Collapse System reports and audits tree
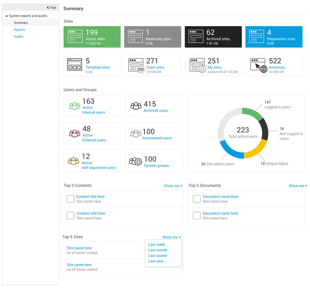 point(7,16)
